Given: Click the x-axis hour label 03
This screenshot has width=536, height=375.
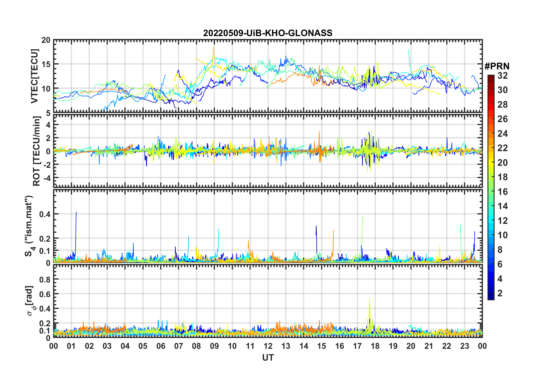Looking at the screenshot, I should click(107, 346).
